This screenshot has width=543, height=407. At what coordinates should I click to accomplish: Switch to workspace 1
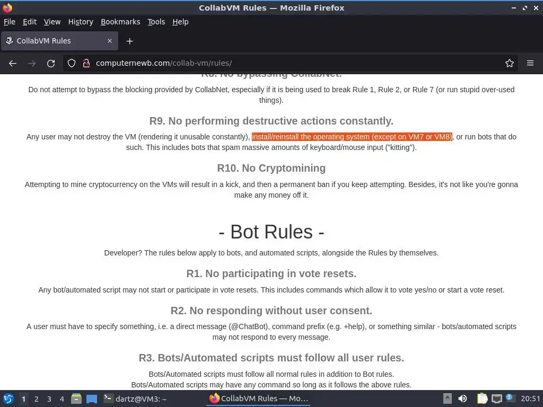pyautogui.click(x=23, y=399)
